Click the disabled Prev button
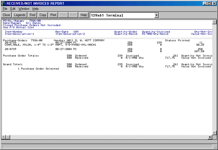218x150 pixels. coord(64,15)
